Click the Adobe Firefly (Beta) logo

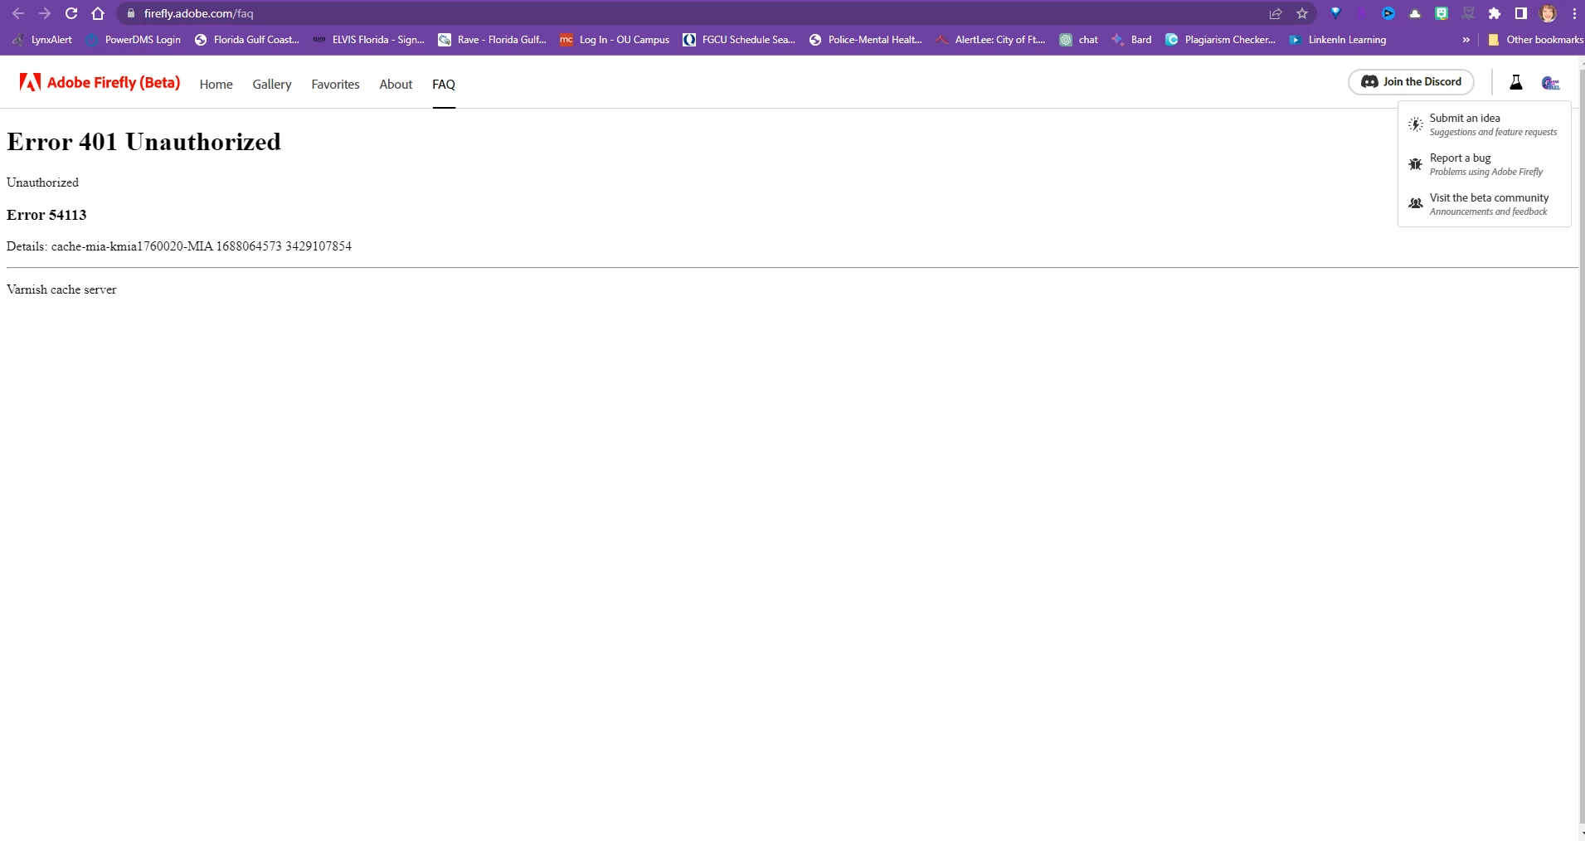click(x=100, y=82)
